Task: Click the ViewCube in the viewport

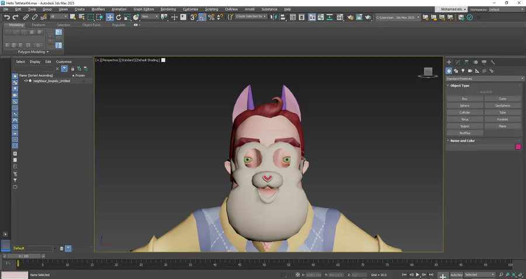Action: point(428,72)
